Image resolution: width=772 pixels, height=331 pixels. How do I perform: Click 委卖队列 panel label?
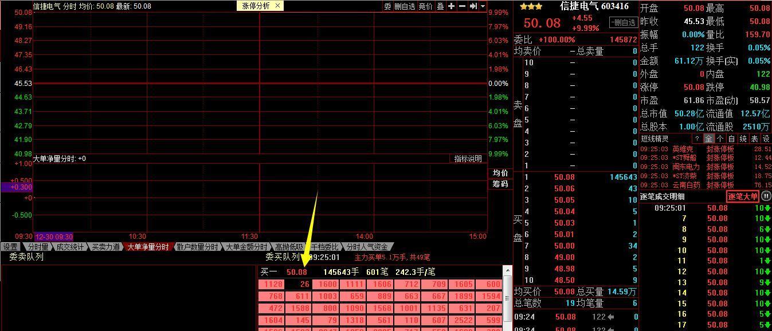(x=26, y=257)
